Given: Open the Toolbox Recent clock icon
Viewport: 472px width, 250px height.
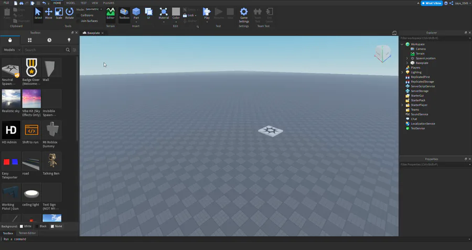Looking at the screenshot, I should pos(49,40).
